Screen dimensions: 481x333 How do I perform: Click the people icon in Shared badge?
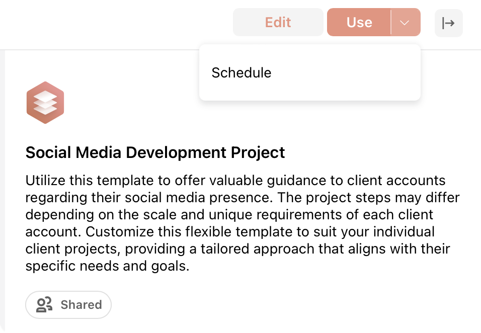(x=44, y=304)
